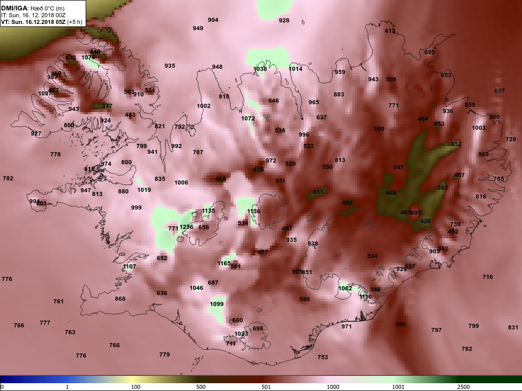
Task: Click the map value 1062
Action: pyautogui.click(x=345, y=288)
